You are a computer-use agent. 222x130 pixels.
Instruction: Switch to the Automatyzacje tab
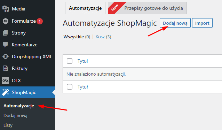point(85,8)
